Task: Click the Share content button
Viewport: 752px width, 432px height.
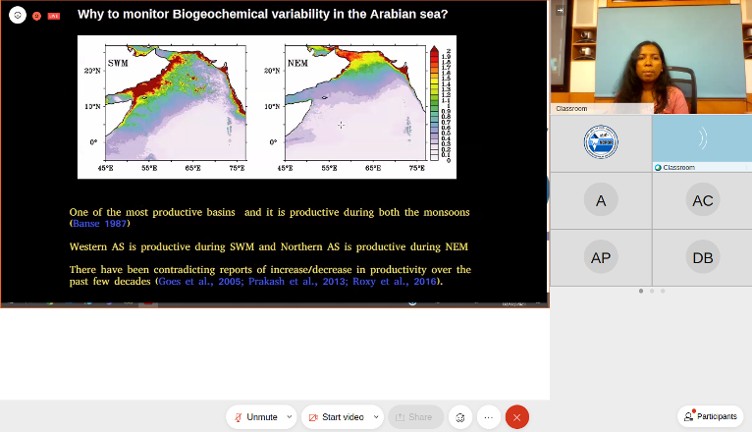Action: tap(415, 417)
